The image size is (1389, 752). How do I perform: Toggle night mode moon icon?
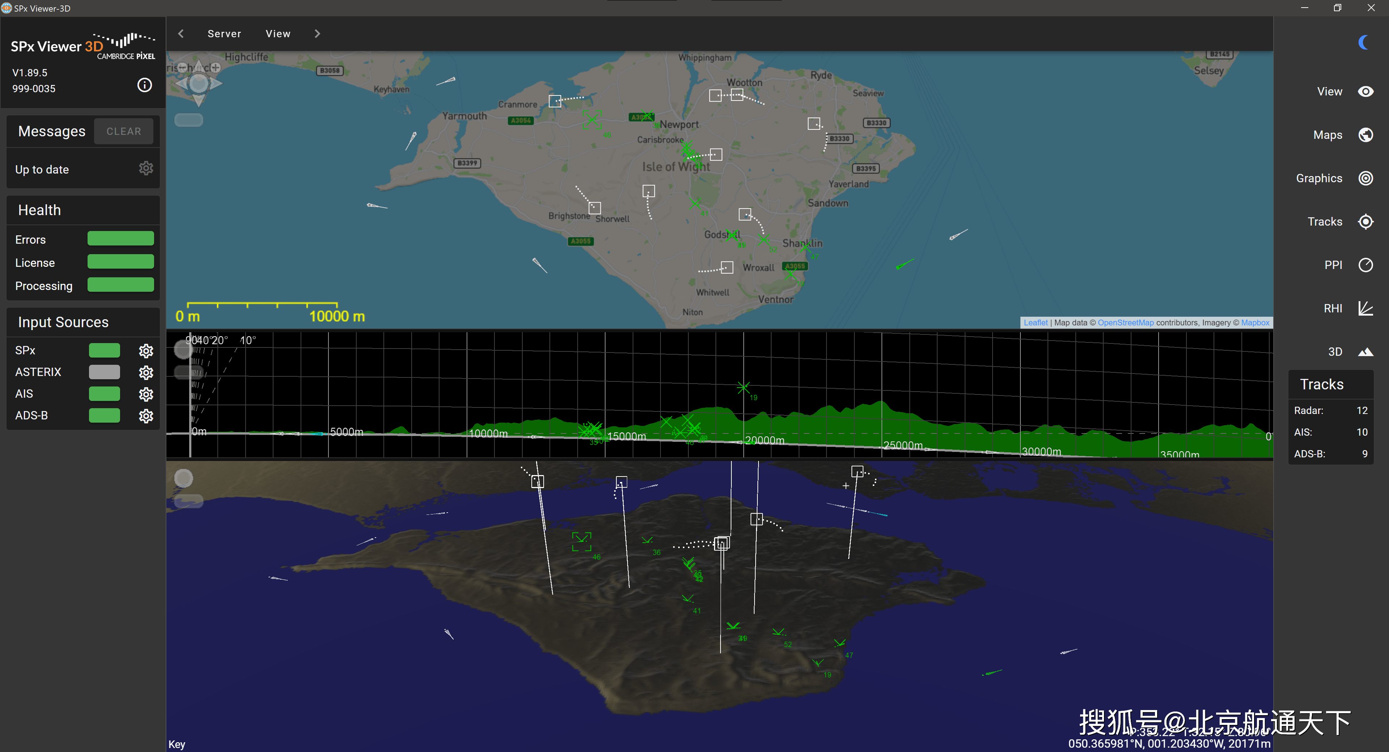(1364, 42)
